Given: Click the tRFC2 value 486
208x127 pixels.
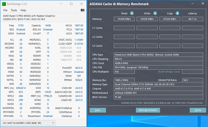Looking at the screenshot, I should pos(21,96).
